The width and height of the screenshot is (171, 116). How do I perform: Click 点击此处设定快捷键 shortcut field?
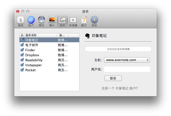point(118,49)
